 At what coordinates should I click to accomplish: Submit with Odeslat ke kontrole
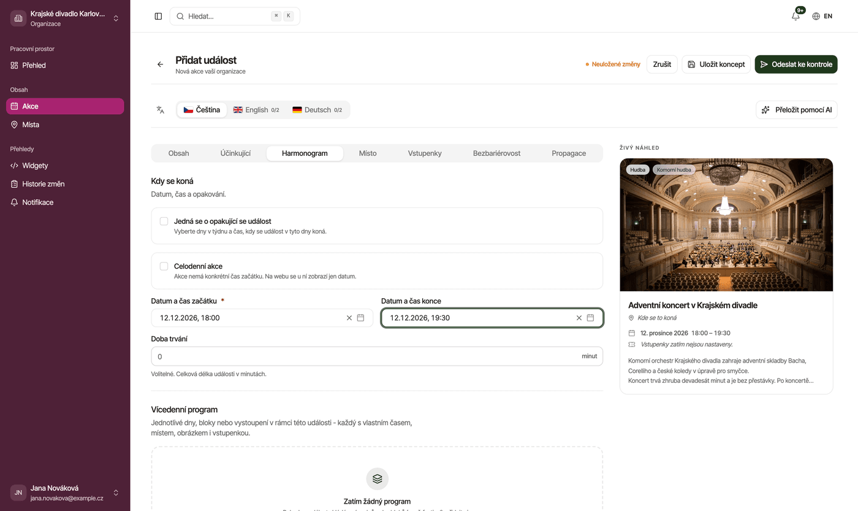click(796, 64)
